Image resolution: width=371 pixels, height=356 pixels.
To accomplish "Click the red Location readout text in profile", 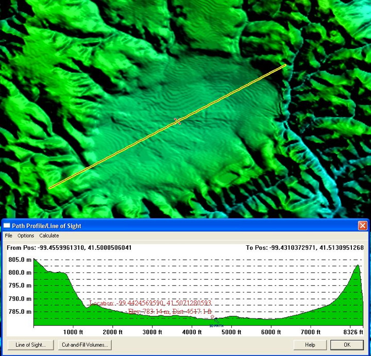I will pyautogui.click(x=150, y=303).
